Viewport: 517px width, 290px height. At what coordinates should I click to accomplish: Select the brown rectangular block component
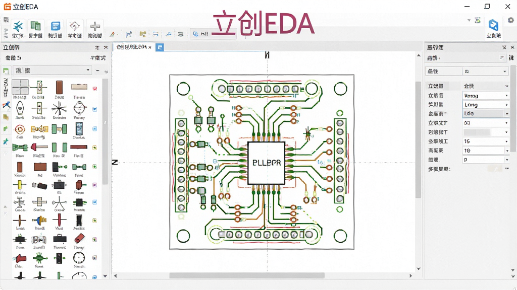pos(40,167)
